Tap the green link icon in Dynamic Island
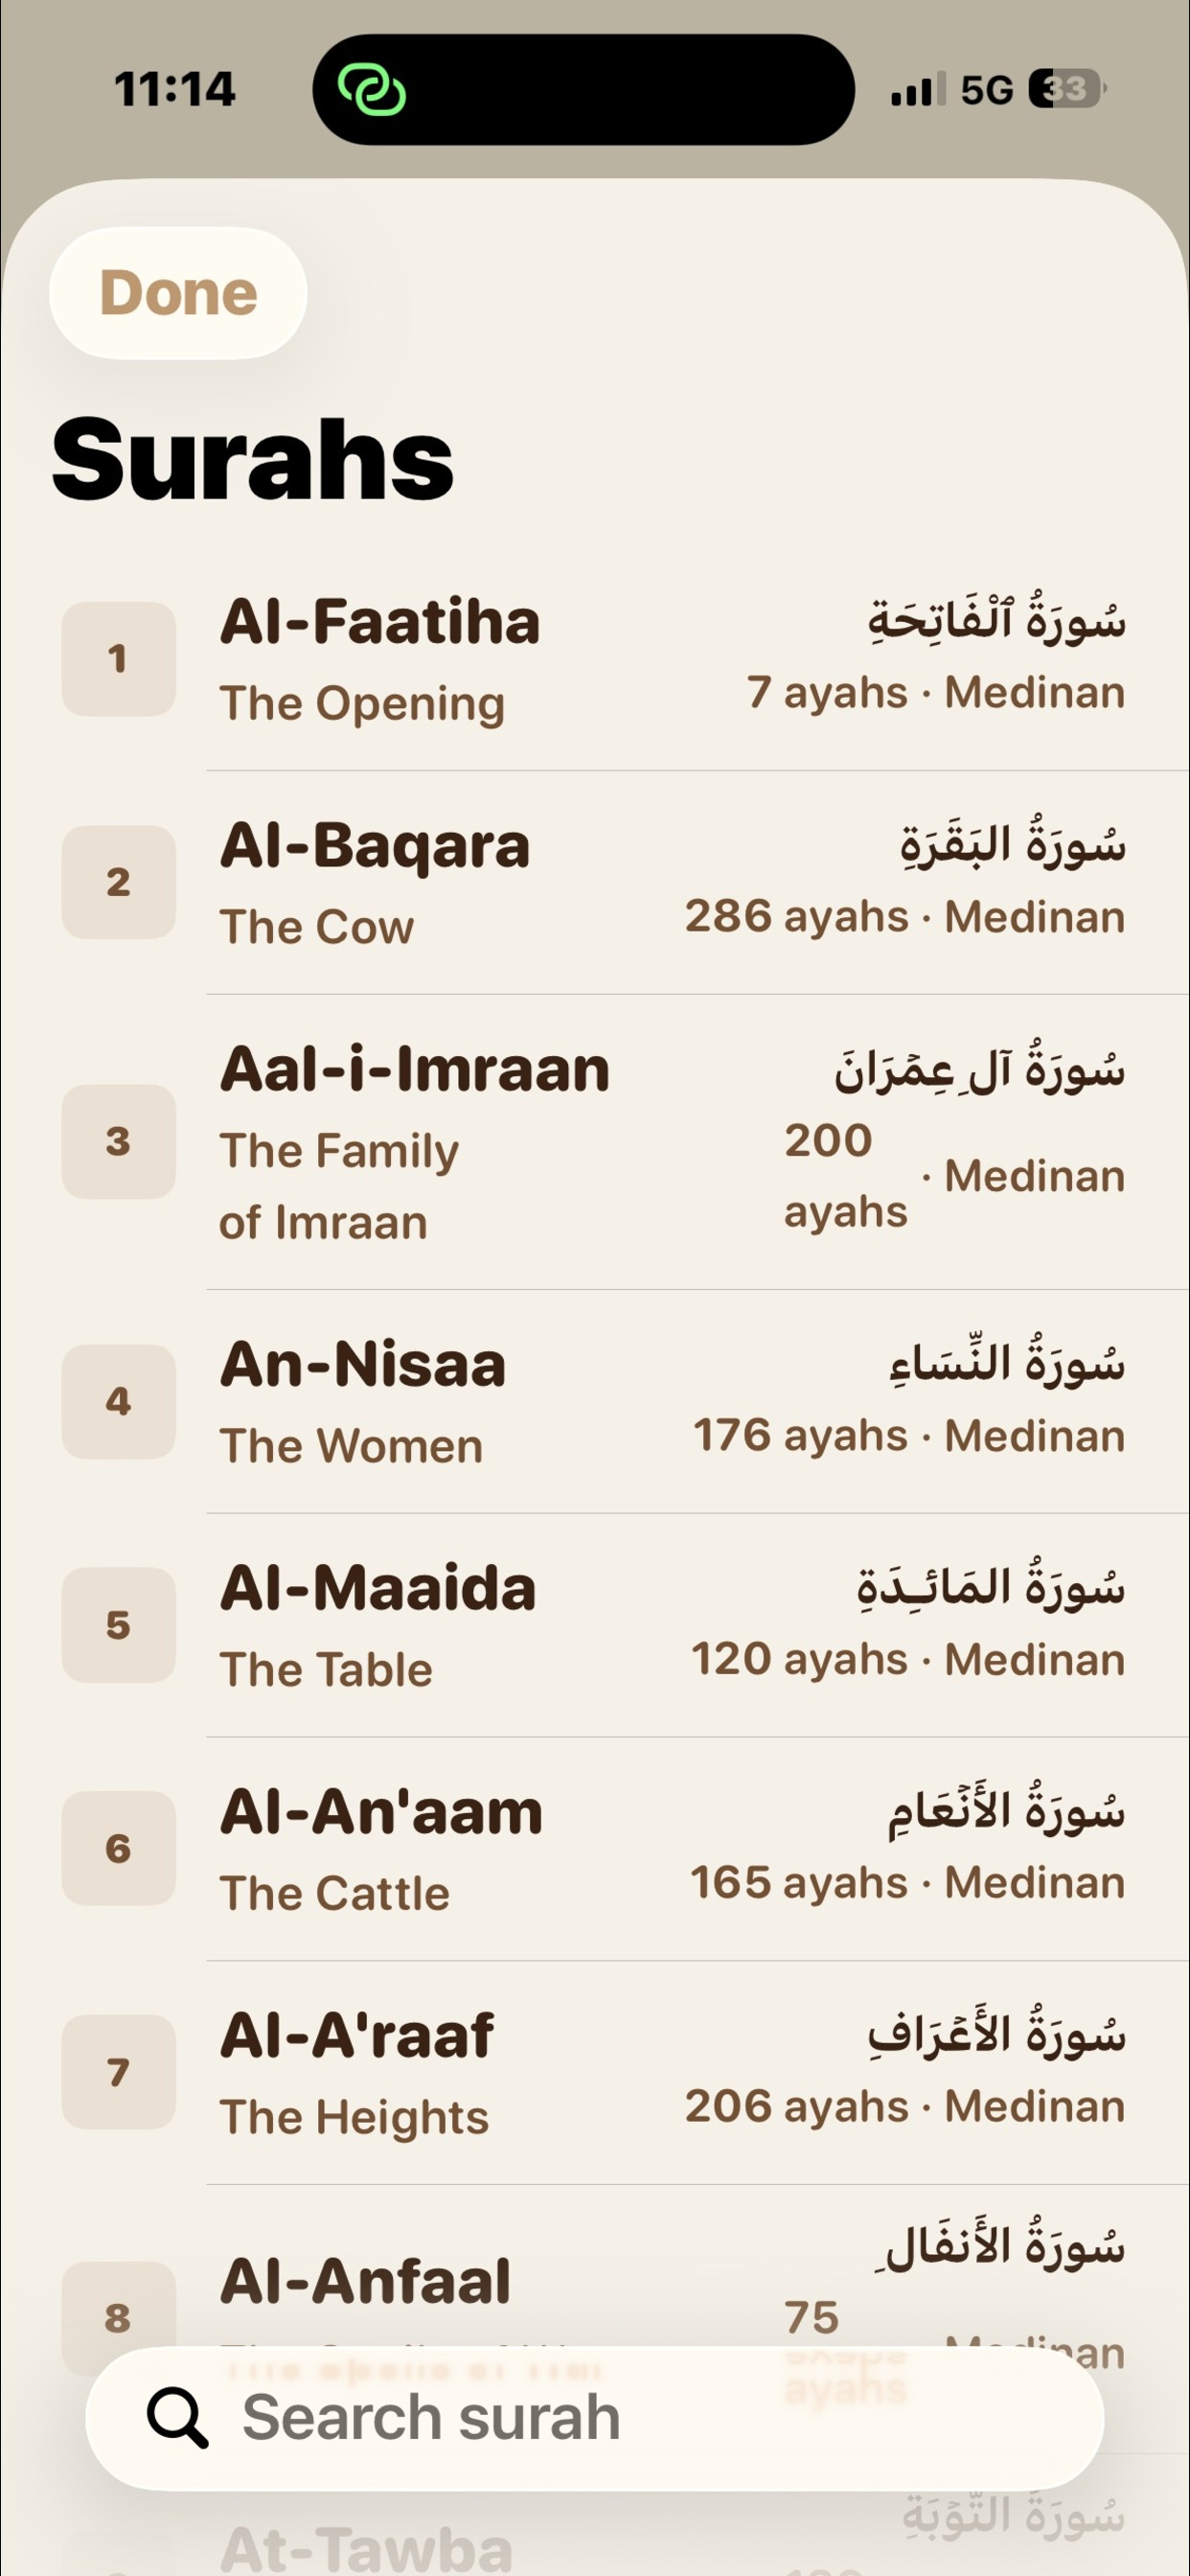This screenshot has height=2576, width=1190. (372, 90)
